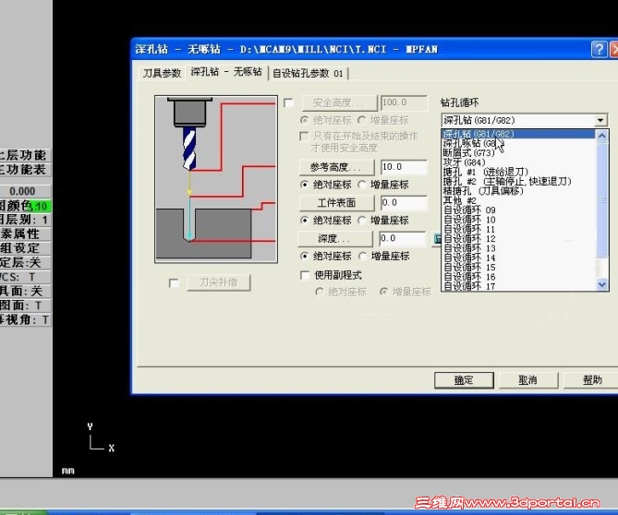
Task: Select 增量座标 under 安全高度
Action: [x=362, y=120]
